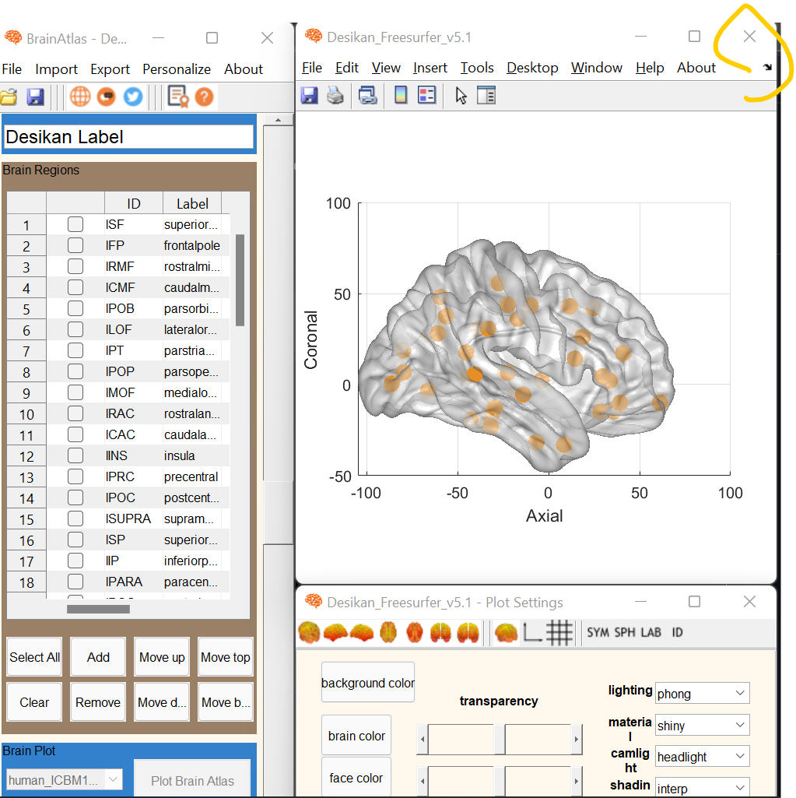Click the Select All button

pyautogui.click(x=33, y=656)
